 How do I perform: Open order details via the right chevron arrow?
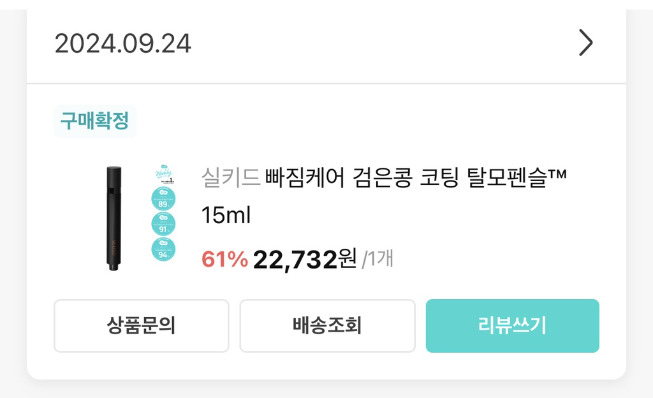click(585, 43)
